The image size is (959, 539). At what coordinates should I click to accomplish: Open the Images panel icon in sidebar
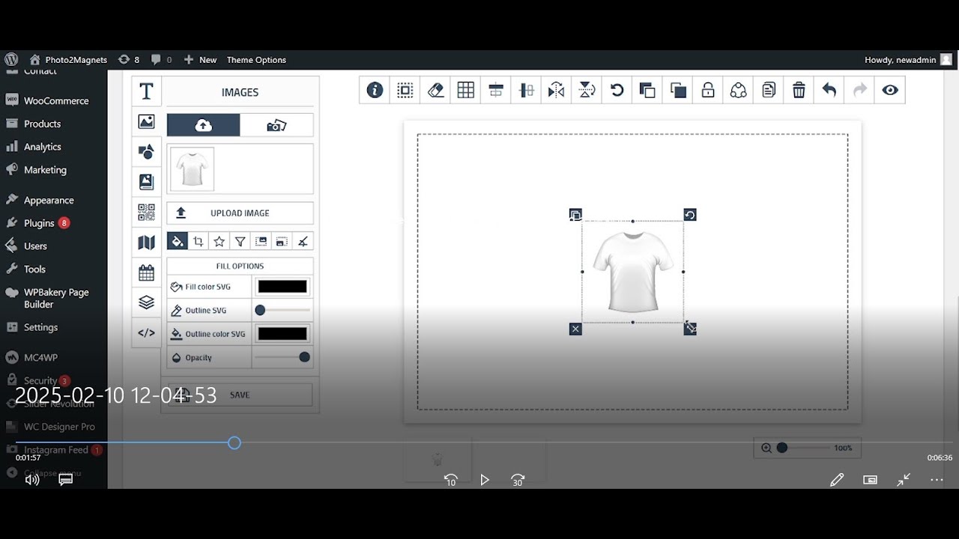[146, 121]
